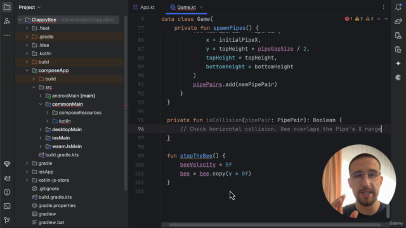Click the project panel vertical scrollbar

[126, 103]
